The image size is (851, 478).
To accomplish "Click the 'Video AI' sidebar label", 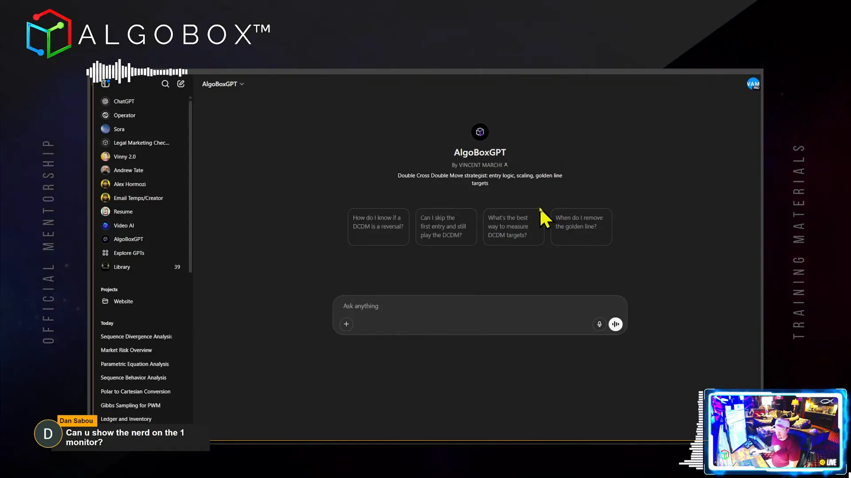I will pyautogui.click(x=124, y=225).
